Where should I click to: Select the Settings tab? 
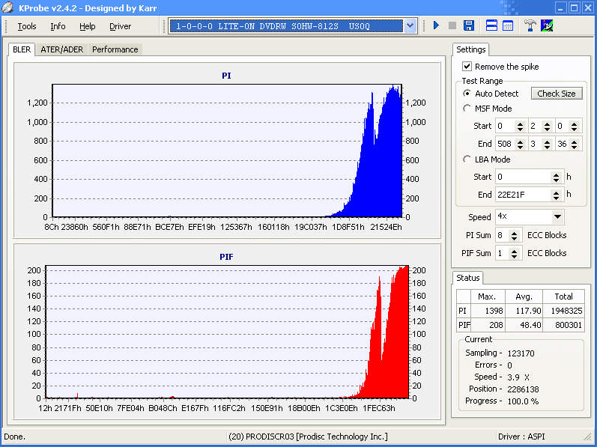[471, 49]
